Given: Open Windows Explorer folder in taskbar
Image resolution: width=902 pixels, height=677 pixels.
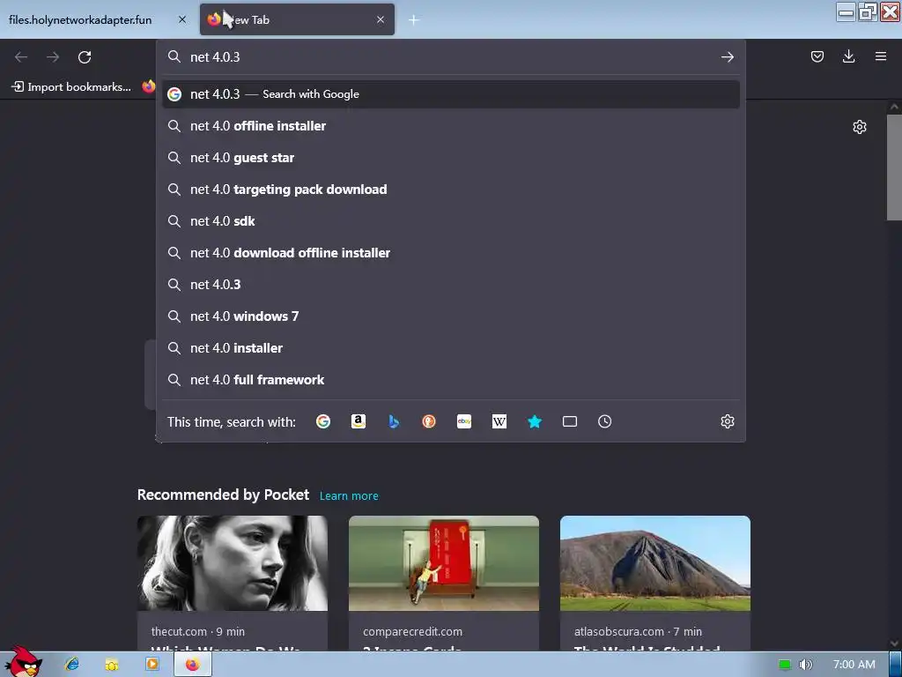Looking at the screenshot, I should click(x=112, y=665).
